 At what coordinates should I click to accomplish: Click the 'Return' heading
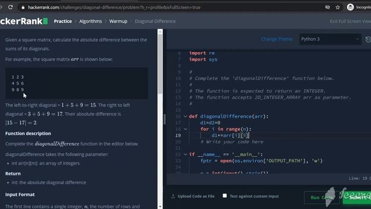click(13, 174)
